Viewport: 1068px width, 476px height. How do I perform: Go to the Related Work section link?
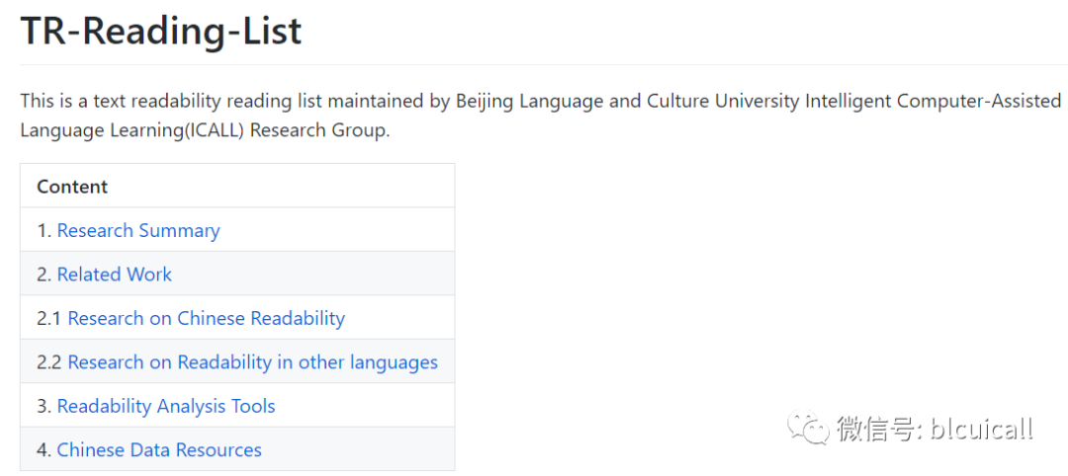point(115,275)
